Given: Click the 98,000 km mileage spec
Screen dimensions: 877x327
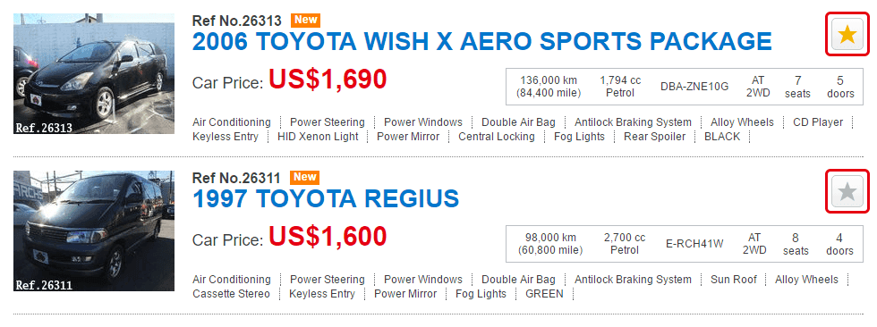Looking at the screenshot, I should (x=550, y=244).
